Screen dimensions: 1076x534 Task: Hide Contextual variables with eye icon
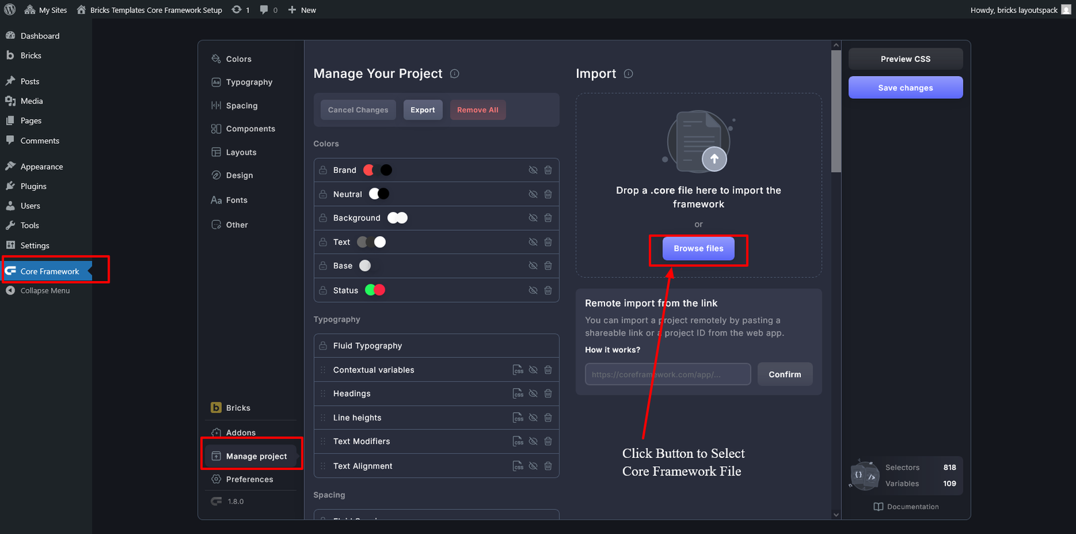[533, 370]
